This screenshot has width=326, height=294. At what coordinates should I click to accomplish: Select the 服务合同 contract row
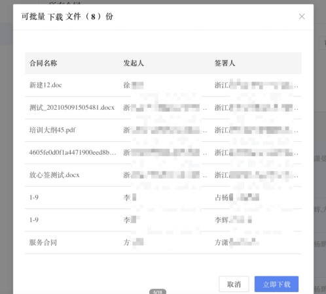pyautogui.click(x=163, y=242)
